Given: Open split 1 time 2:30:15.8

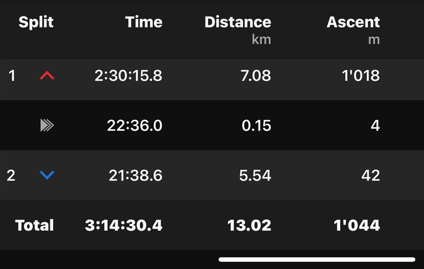Looking at the screenshot, I should [129, 76].
